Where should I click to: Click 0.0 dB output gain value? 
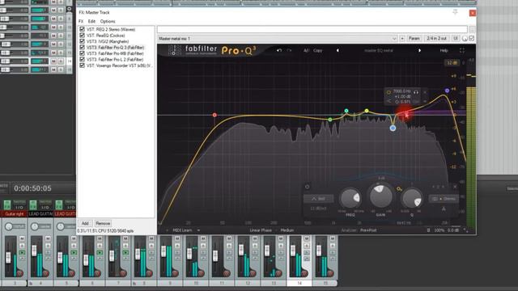pos(452,230)
